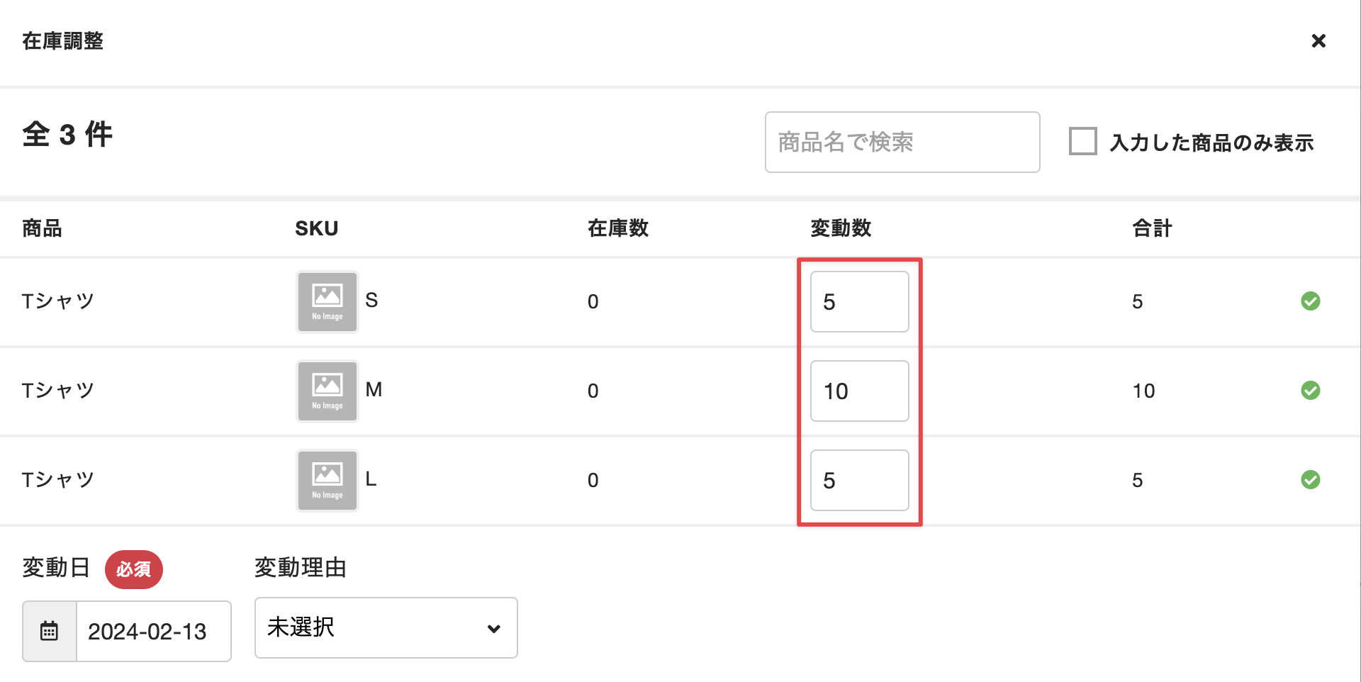This screenshot has width=1361, height=682.
Task: Open the calendar icon beside 変動日 date
Action: [x=49, y=631]
